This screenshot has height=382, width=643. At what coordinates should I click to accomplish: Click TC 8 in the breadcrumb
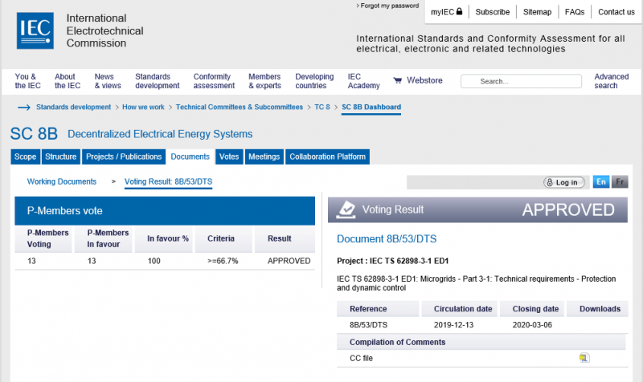coord(321,107)
